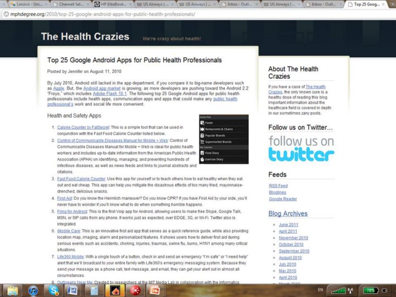Screen dimensions: 396x297
Task: Open Windows Explorer folder icon in taskbar
Action: tap(12, 289)
